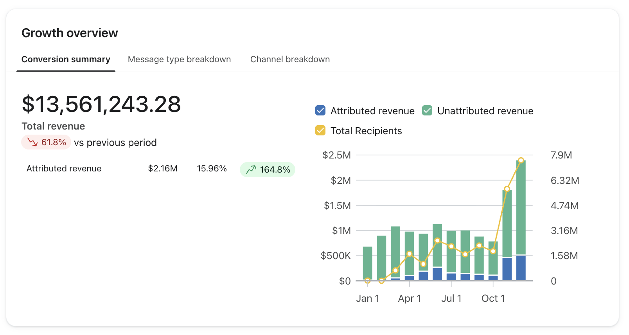This screenshot has width=629, height=335.
Task: Click the $500K y-axis label
Action: click(336, 256)
